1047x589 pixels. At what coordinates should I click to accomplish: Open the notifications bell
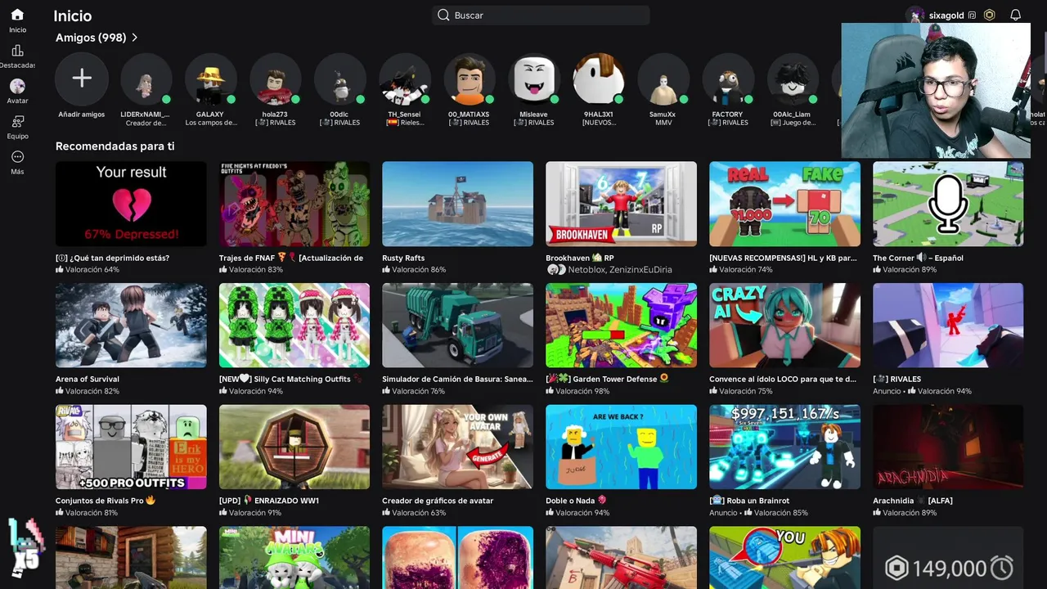[1015, 15]
